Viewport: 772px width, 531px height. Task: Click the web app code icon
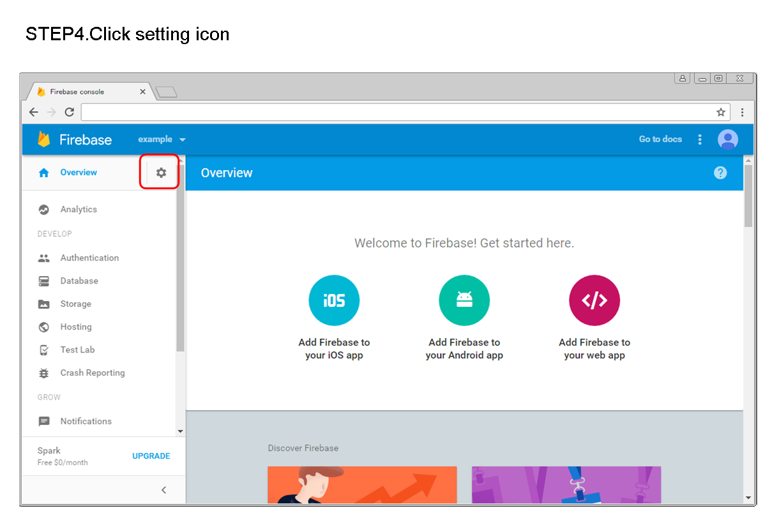coord(594,300)
